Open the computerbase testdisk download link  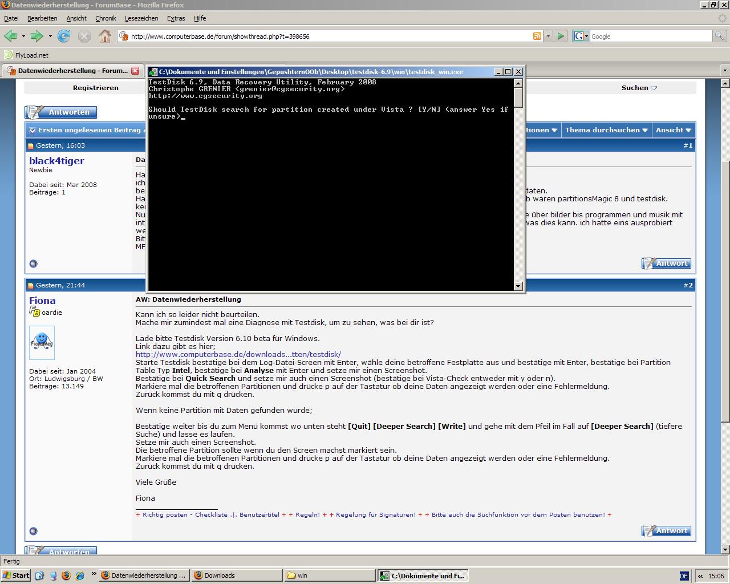coord(238,354)
